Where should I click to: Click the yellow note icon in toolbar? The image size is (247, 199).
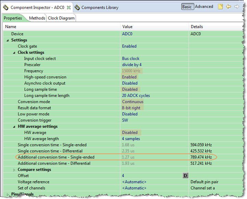click(x=220, y=7)
